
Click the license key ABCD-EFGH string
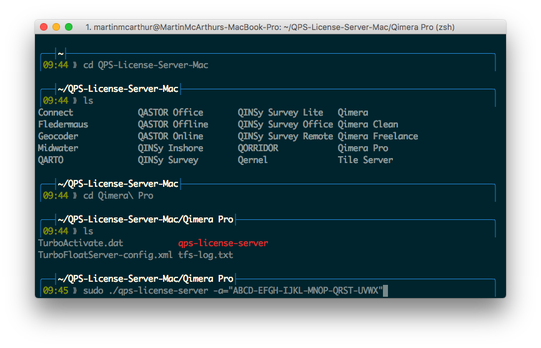[x=307, y=291]
